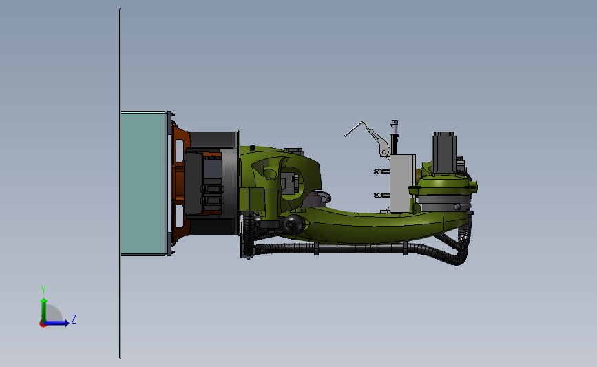Click the red X axis dot at triad origin
The height and width of the screenshot is (367, 597).
pos(43,324)
